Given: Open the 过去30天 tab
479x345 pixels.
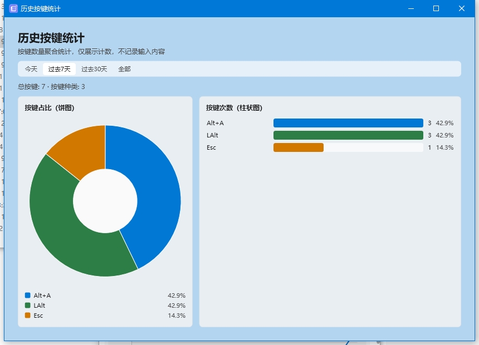Looking at the screenshot, I should coord(94,69).
